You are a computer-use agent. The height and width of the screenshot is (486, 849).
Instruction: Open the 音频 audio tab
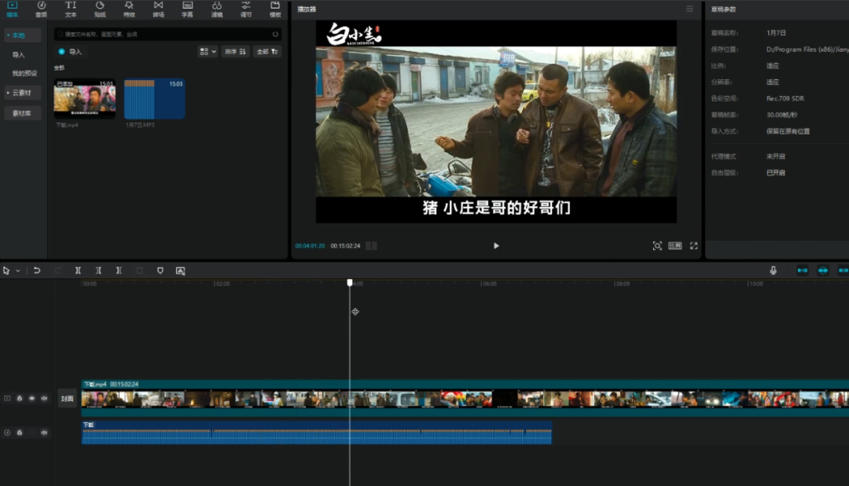(x=41, y=9)
